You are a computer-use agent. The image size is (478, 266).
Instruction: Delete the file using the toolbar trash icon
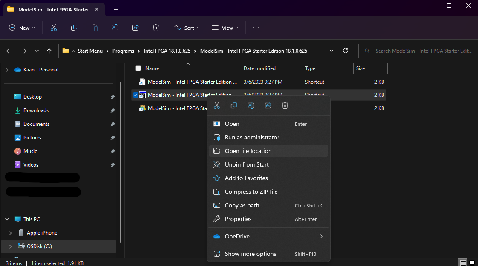[155, 28]
